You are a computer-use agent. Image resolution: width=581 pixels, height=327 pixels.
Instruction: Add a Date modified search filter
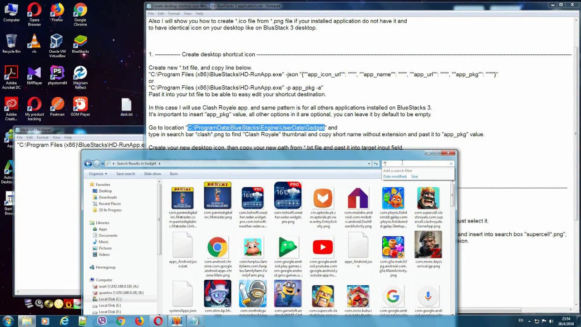(x=395, y=176)
